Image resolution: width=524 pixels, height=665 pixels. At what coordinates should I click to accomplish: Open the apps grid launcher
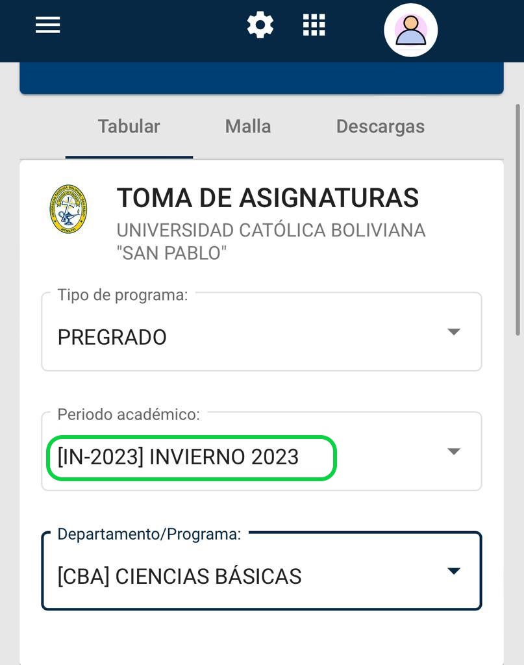314,25
